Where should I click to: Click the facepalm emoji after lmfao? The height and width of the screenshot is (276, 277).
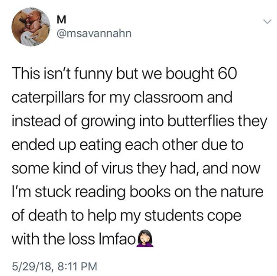(145, 238)
